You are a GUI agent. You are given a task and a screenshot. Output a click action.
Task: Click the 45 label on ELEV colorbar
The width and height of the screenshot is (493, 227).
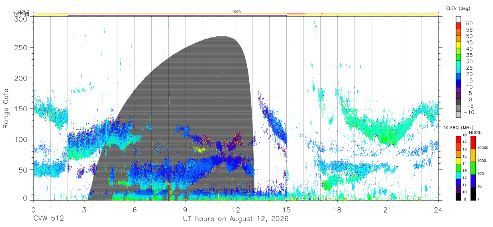[x=469, y=42]
